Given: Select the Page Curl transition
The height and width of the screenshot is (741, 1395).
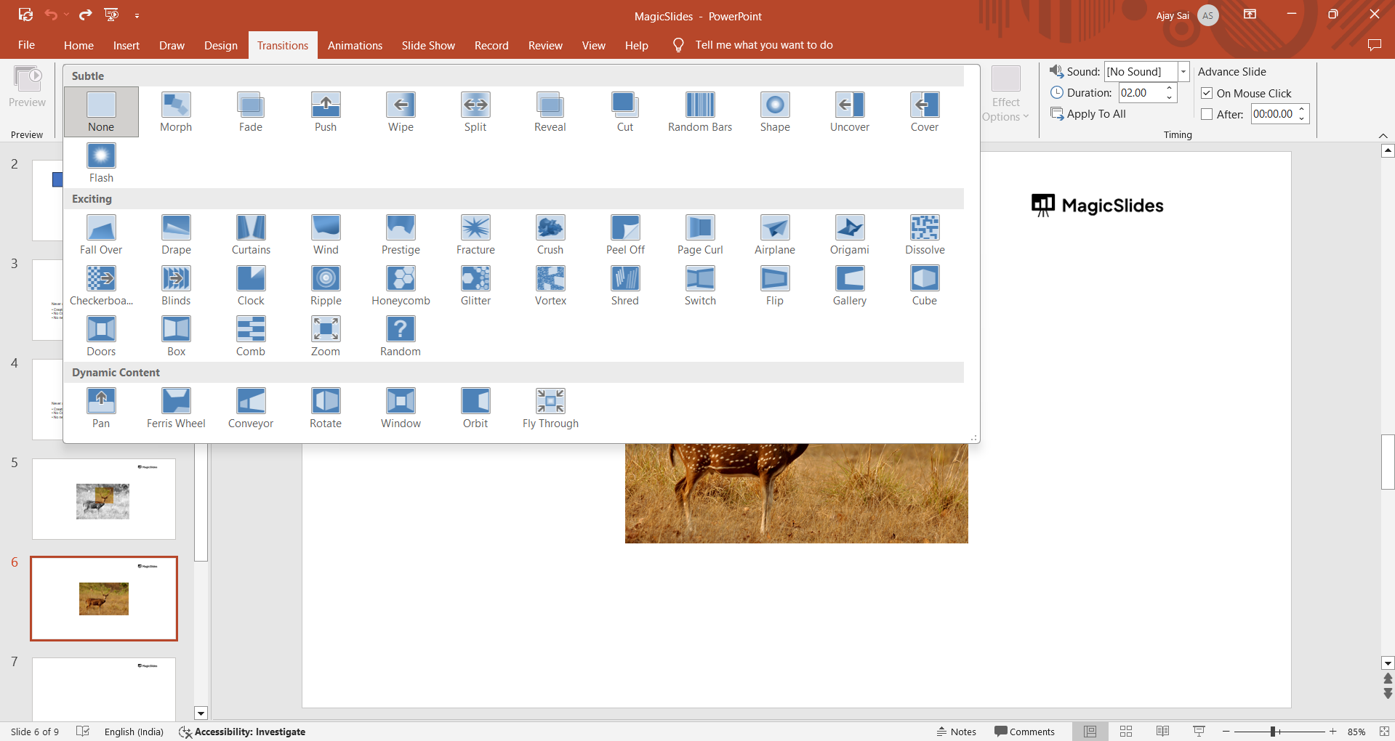Looking at the screenshot, I should click(x=699, y=235).
